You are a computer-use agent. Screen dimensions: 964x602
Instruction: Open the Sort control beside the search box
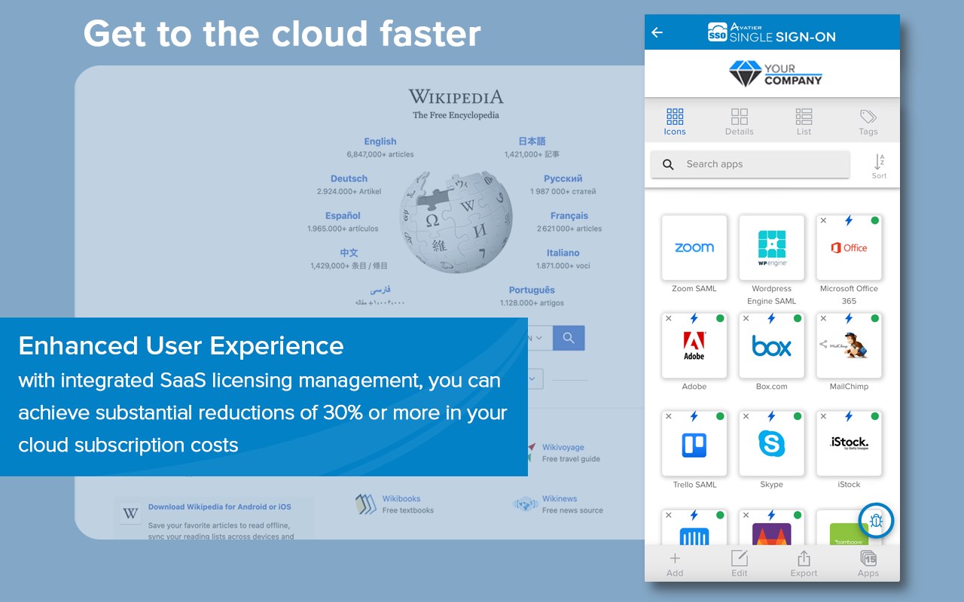(x=879, y=166)
